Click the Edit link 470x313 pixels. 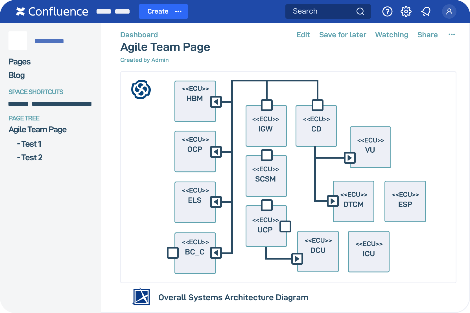[303, 35]
